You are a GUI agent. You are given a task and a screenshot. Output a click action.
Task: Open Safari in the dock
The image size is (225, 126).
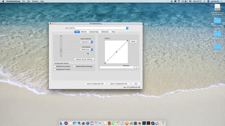coord(88,123)
